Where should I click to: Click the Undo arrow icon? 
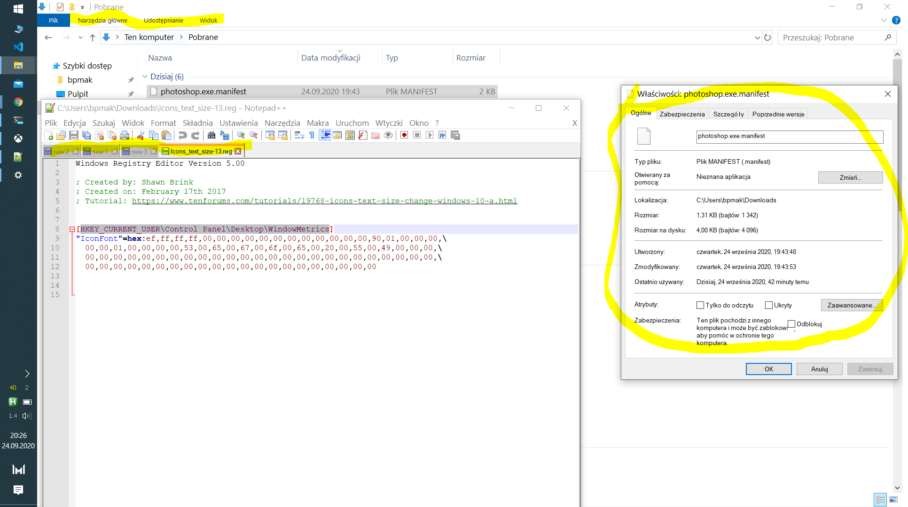[182, 136]
